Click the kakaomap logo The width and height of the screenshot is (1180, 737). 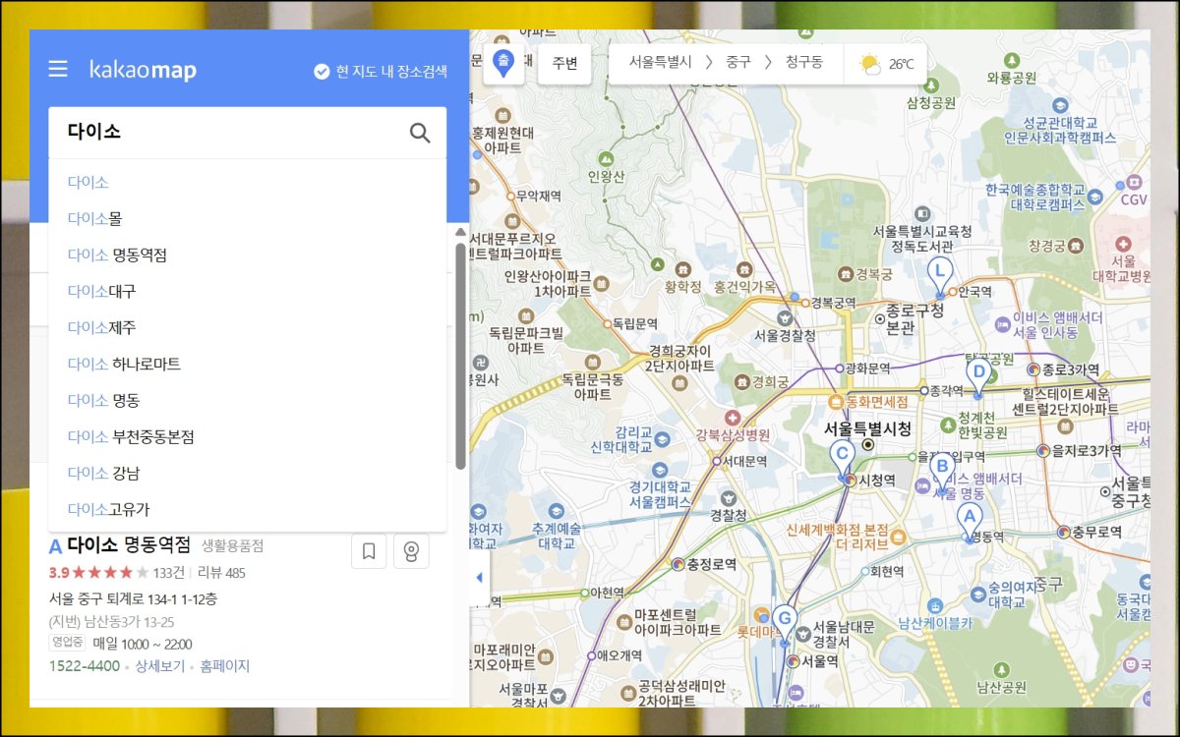point(143,70)
